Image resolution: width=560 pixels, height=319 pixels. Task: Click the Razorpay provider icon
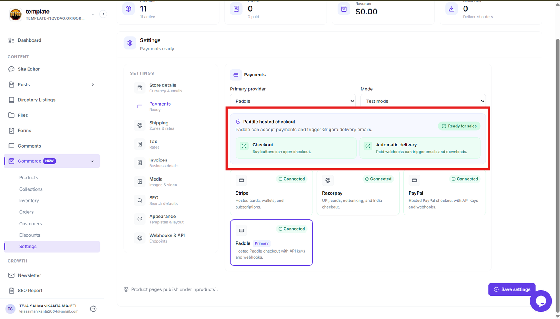328,180
